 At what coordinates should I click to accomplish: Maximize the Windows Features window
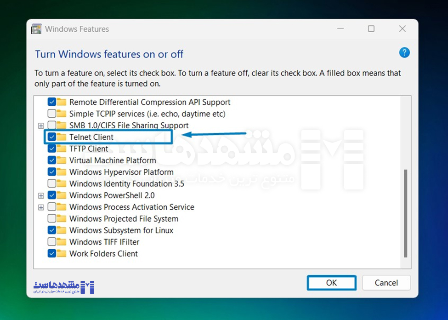coord(371,29)
